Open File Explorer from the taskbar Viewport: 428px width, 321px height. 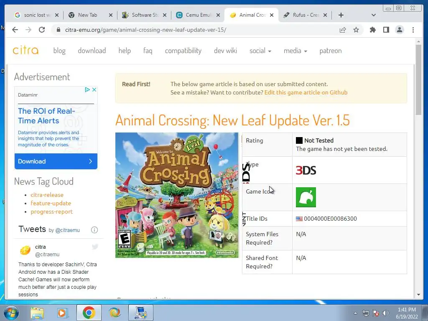pos(37,313)
